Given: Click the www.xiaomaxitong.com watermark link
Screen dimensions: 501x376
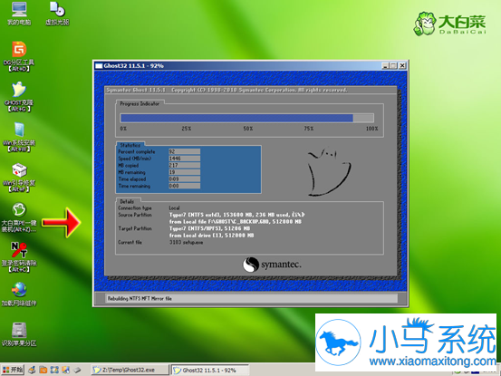Looking at the screenshot, I should (433, 362).
